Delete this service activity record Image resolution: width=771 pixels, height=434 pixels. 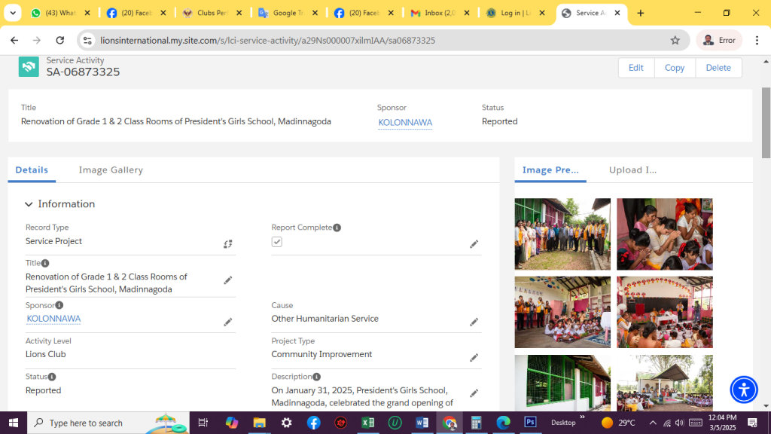pos(718,68)
